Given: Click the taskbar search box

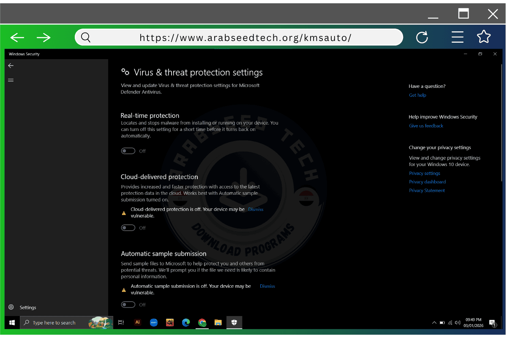Looking at the screenshot, I should coord(67,323).
